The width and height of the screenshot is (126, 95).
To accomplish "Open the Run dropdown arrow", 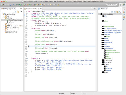I will (x=22, y=5).
